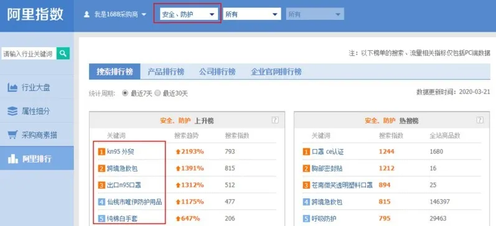This screenshot has width=496, height=226.
Task: Open the 安全、防护 category dropdown
Action: pyautogui.click(x=189, y=14)
